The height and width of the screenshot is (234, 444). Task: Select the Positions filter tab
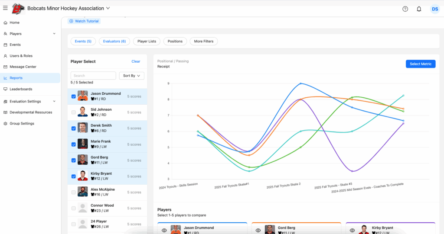pyautogui.click(x=175, y=41)
